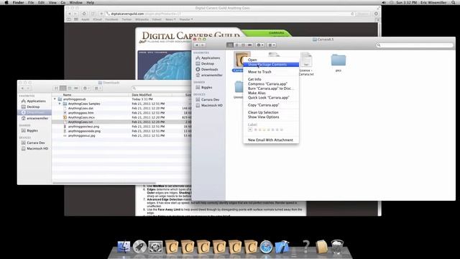This screenshot has height=259, width=460.
Task: Open Safari compass icon in the Dock
Action: [x=267, y=247]
